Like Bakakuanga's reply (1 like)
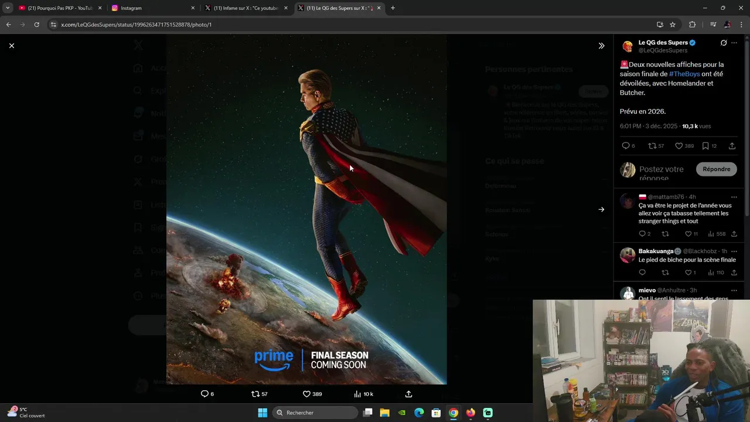 click(690, 273)
